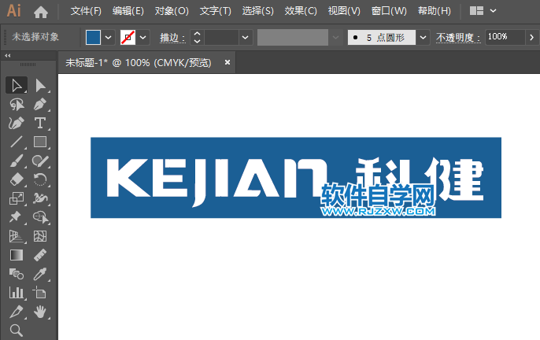Screen dimensions: 540x340
Task: Open the fill color dropdown arrow
Action: [109, 37]
